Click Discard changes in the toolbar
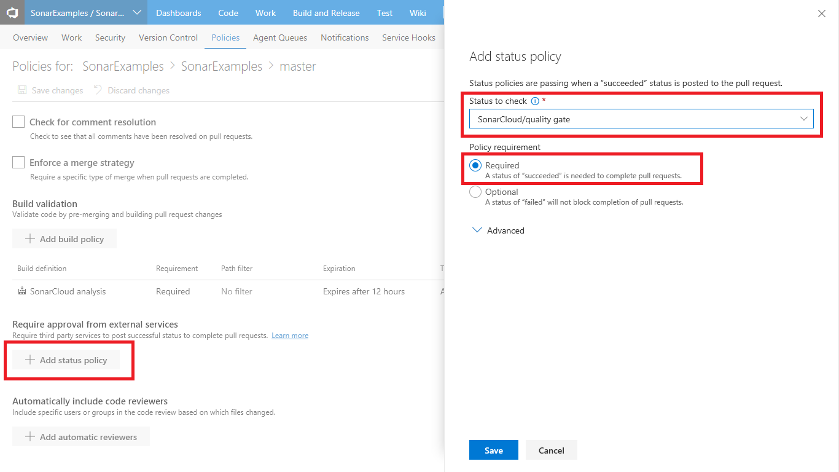The width and height of the screenshot is (839, 472). (131, 90)
